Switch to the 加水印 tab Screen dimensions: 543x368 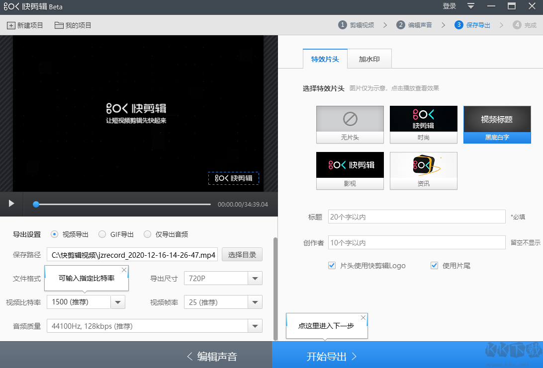[369, 59]
